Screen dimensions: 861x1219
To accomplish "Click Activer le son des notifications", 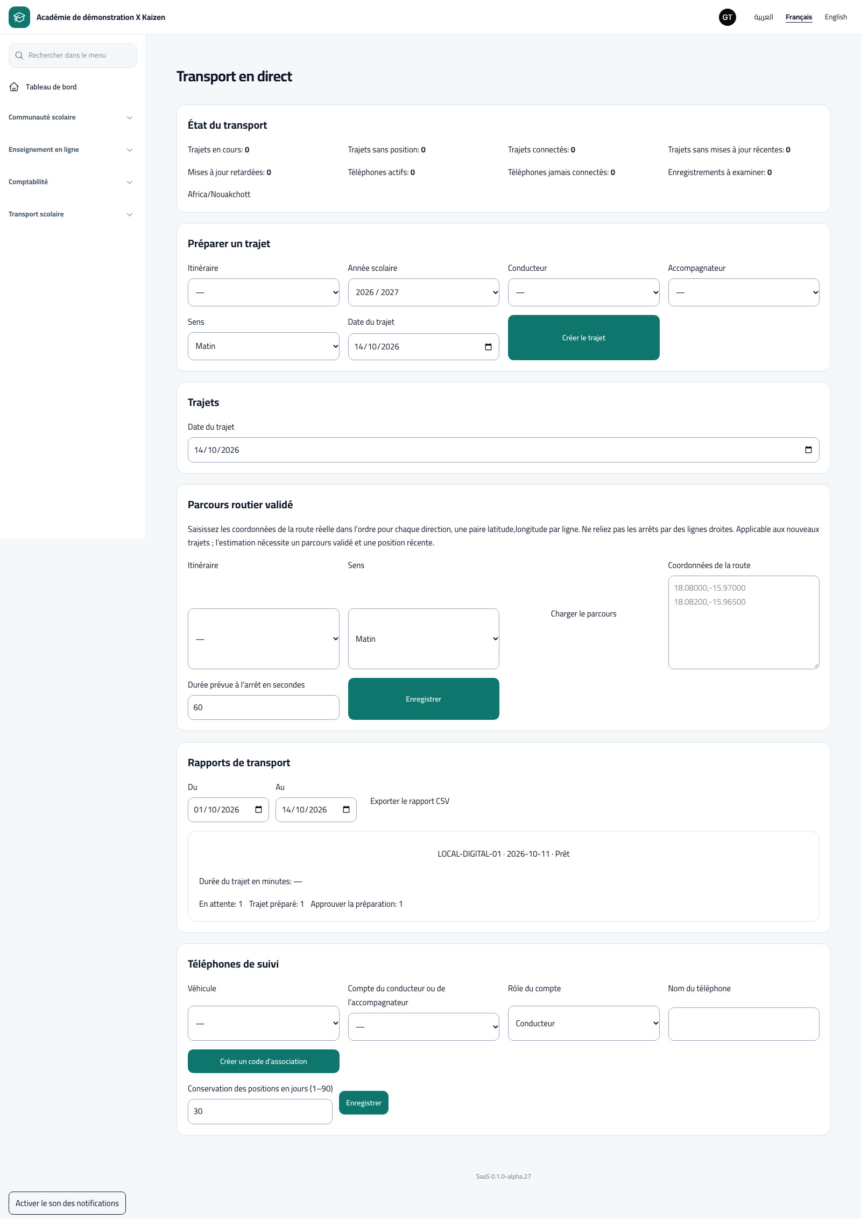I will 67,1203.
